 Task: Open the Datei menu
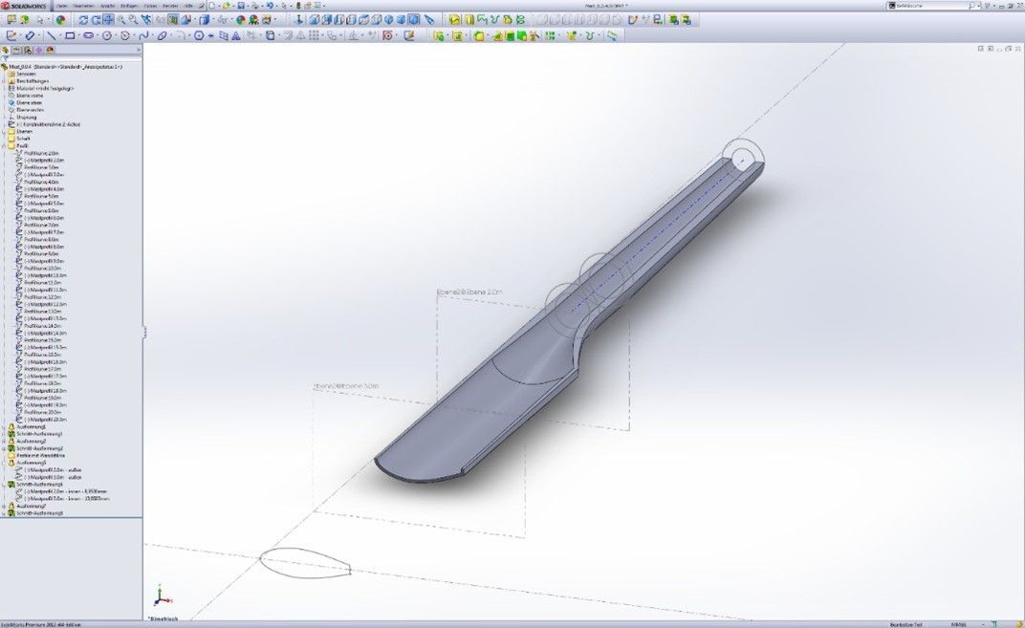click(x=61, y=5)
